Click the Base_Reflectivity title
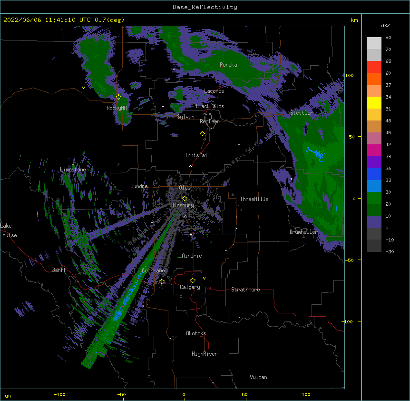Viewport: 410px width, 401px height. coord(205,7)
